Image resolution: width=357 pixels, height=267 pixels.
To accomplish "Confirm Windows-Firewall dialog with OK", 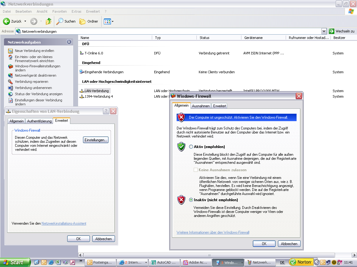I will 264,244.
